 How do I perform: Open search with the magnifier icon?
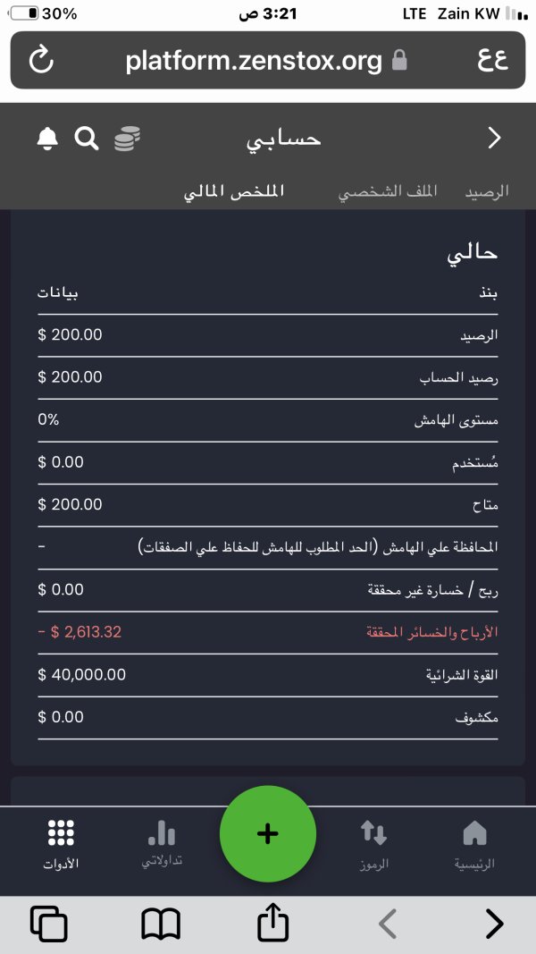pos(87,139)
